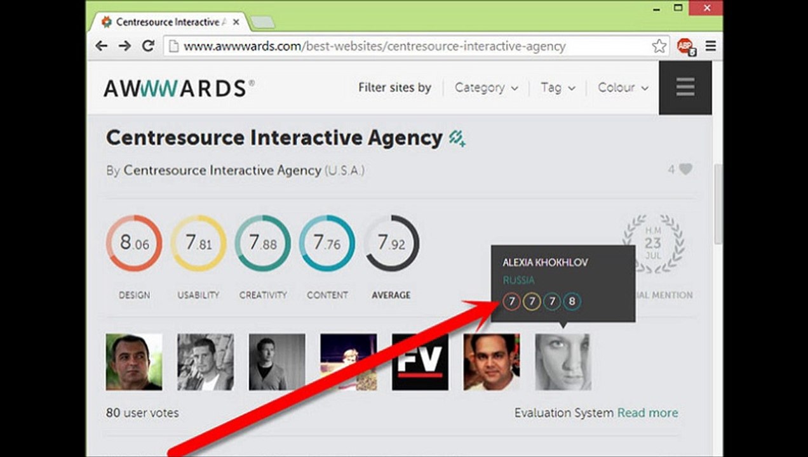Screen dimensions: 808x457
Task: Open jury avatar of man in white shirt
Action: [x=492, y=362]
